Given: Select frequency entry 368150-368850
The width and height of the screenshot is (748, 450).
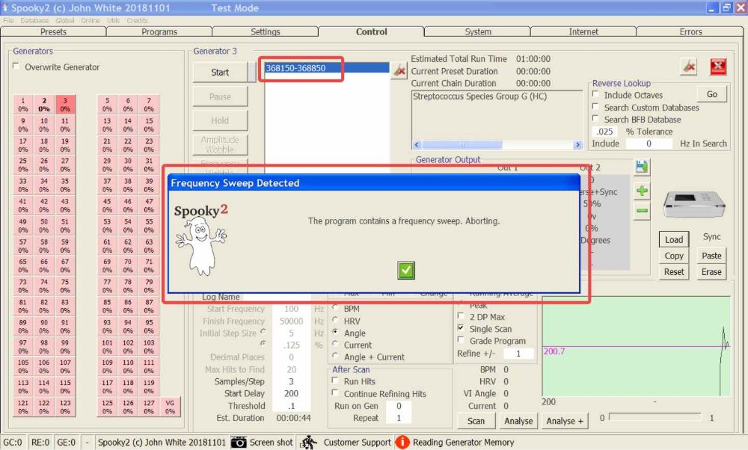Looking at the screenshot, I should 326,68.
